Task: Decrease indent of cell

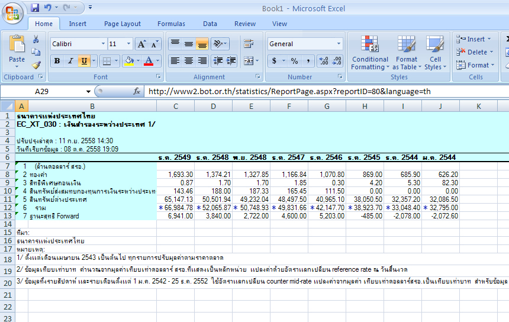Action: click(x=218, y=61)
